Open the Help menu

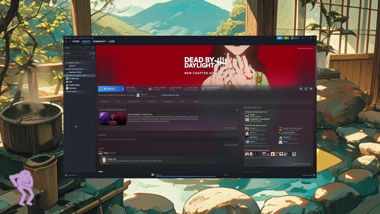pos(92,38)
